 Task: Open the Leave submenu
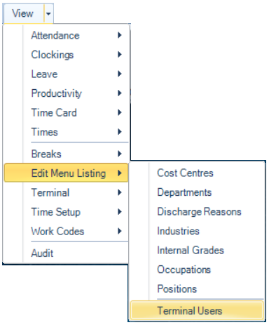coord(66,74)
